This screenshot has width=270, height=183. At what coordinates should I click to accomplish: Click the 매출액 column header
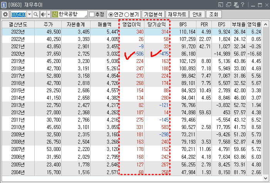(105, 24)
